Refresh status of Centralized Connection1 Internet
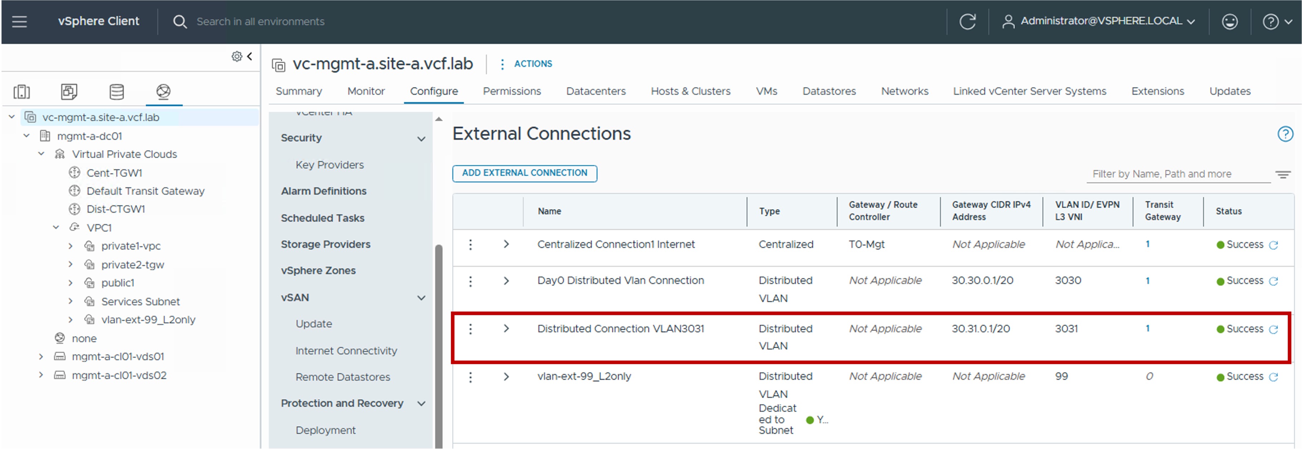This screenshot has width=1302, height=449. (x=1274, y=245)
